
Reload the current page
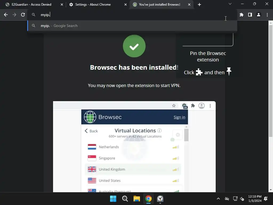click(x=23, y=15)
